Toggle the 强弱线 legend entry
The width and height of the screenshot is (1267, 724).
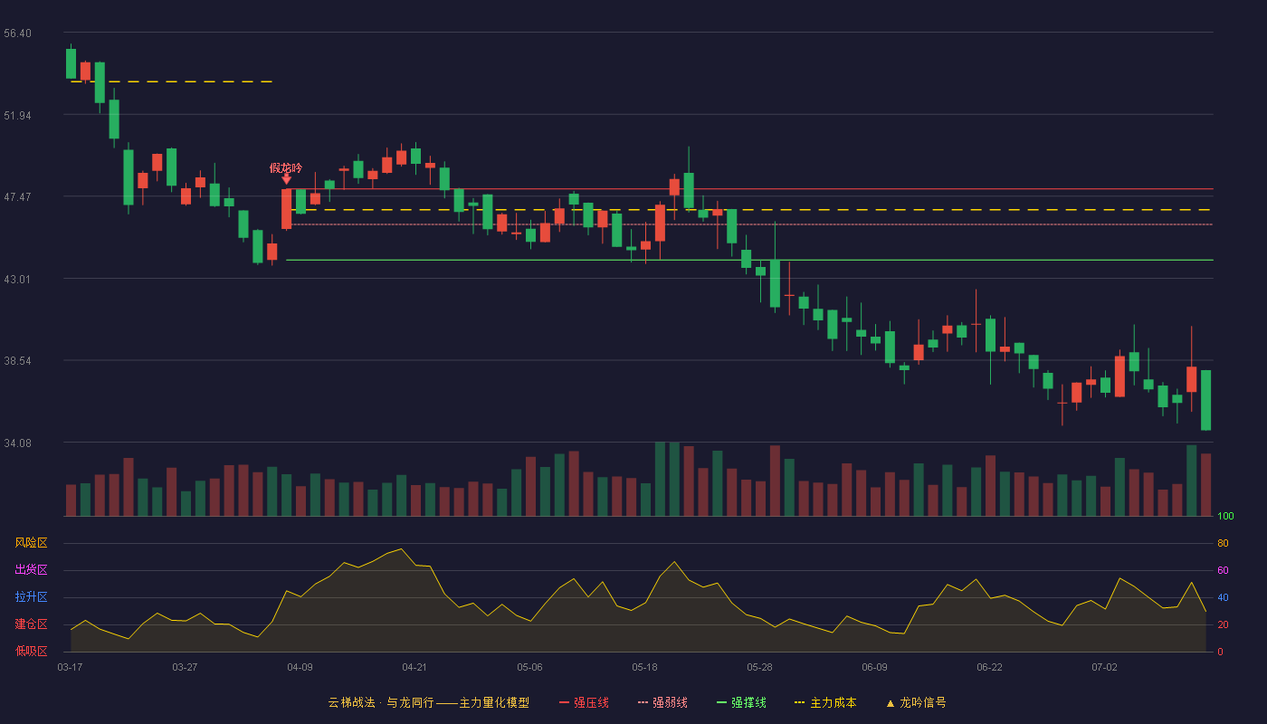pyautogui.click(x=662, y=702)
